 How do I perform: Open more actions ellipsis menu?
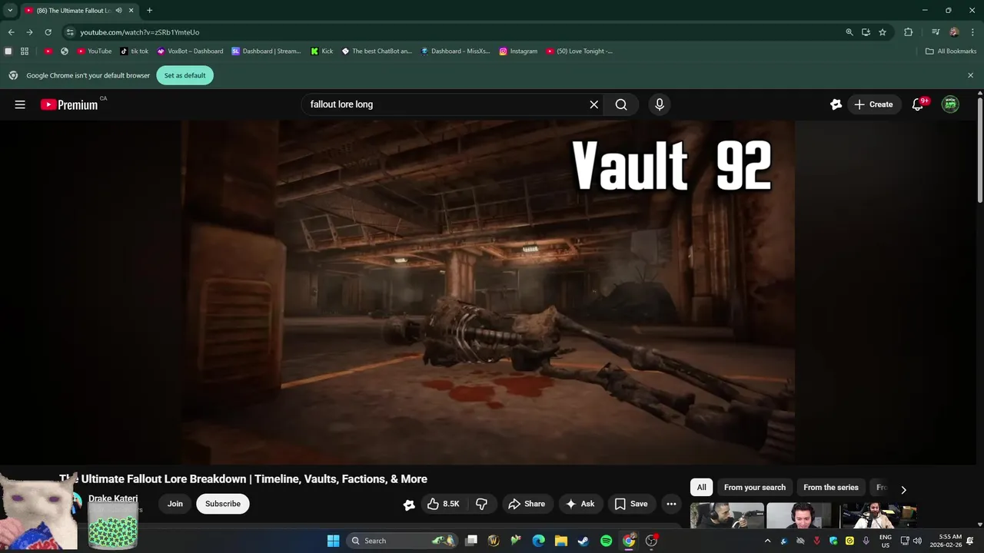point(671,504)
